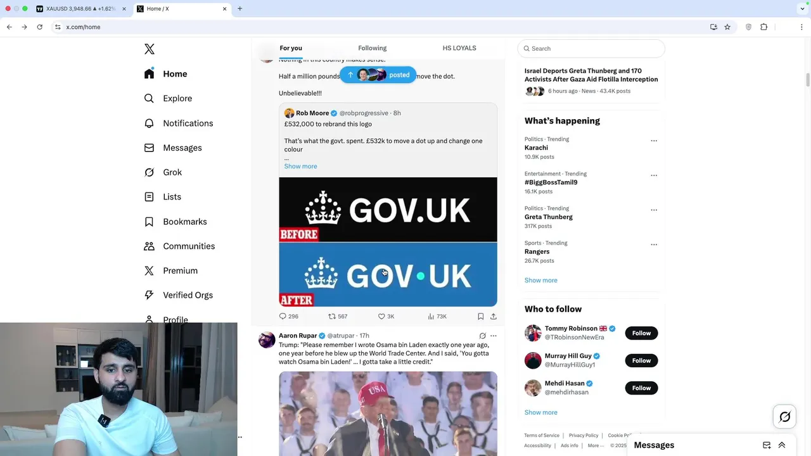The image size is (811, 456).
Task: Show more Who to follow suggestions
Action: [540, 412]
